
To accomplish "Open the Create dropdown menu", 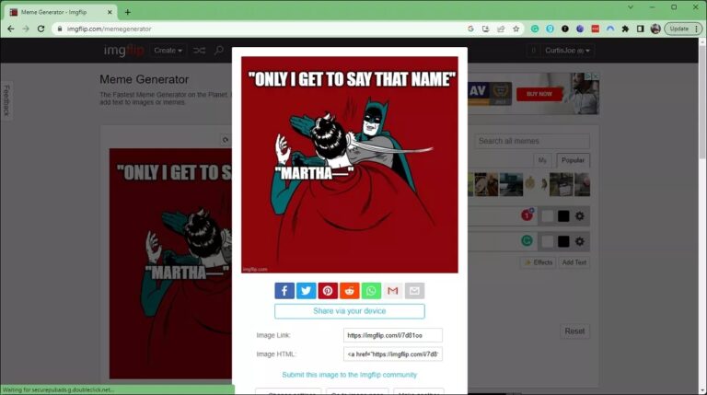I will point(168,51).
